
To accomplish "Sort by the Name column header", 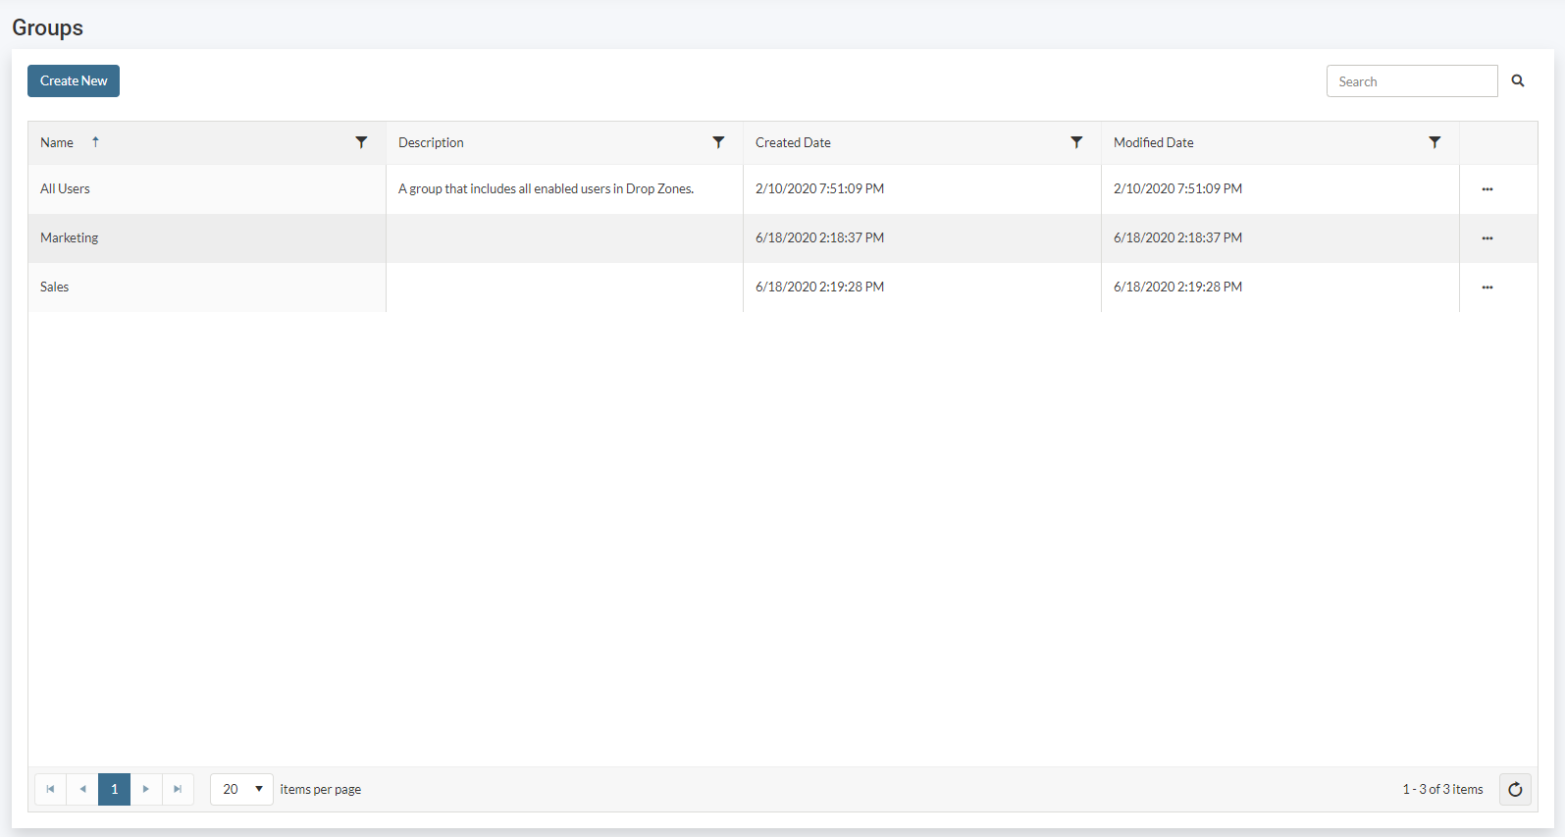I will coord(57,143).
